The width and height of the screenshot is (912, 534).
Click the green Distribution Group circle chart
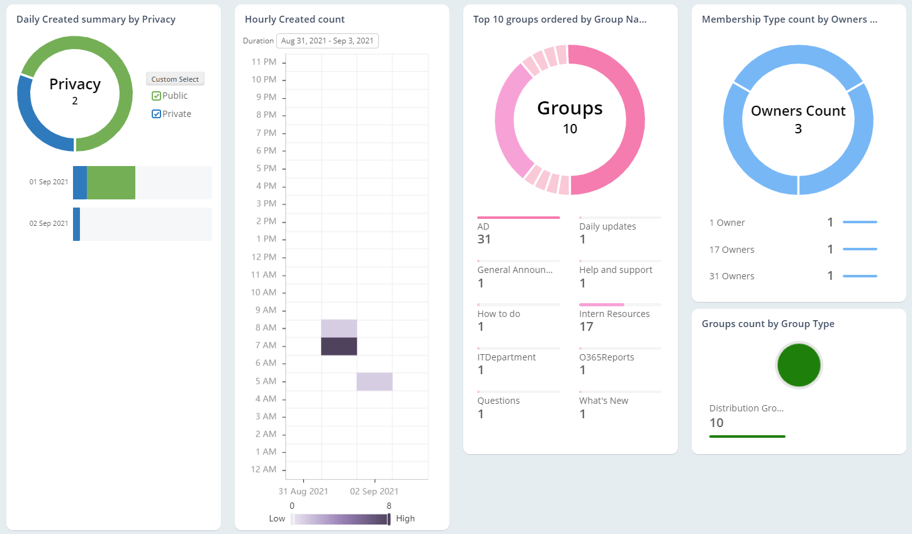click(799, 365)
